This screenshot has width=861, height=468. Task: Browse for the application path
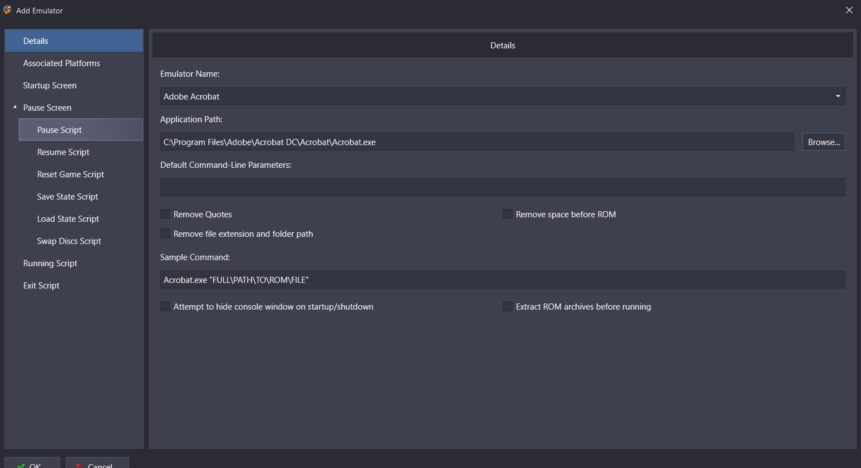(824, 142)
